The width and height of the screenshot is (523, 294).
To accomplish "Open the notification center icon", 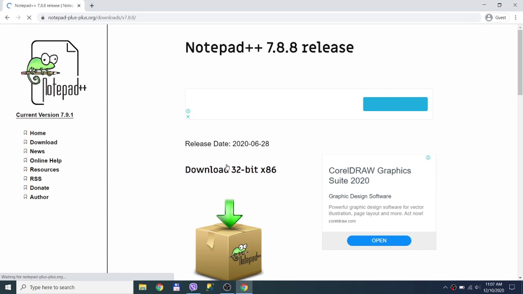I will click(x=512, y=287).
